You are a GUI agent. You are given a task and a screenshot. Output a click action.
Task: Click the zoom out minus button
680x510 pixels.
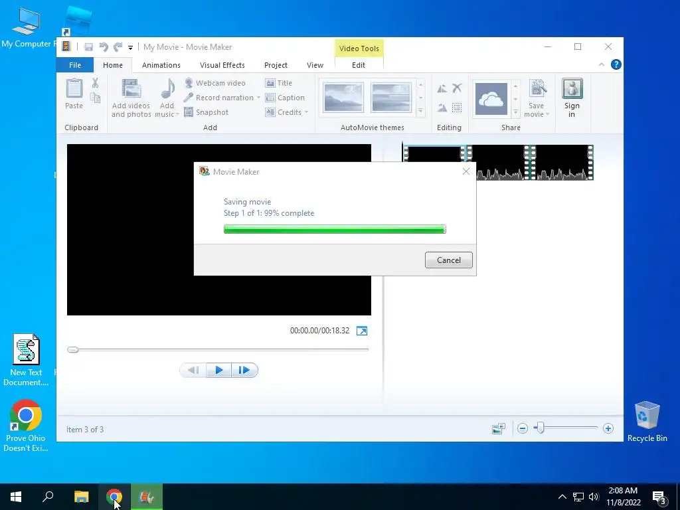pyautogui.click(x=523, y=429)
